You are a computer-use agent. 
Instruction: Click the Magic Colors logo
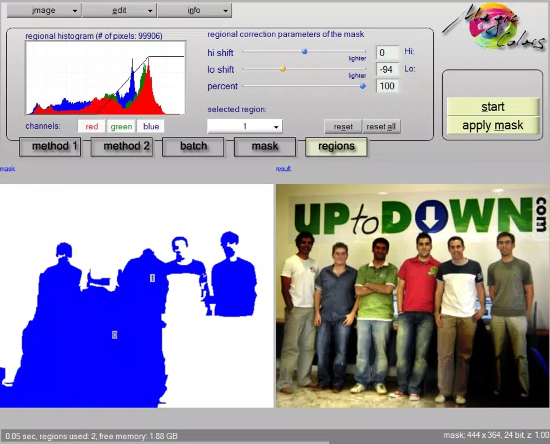pyautogui.click(x=494, y=27)
